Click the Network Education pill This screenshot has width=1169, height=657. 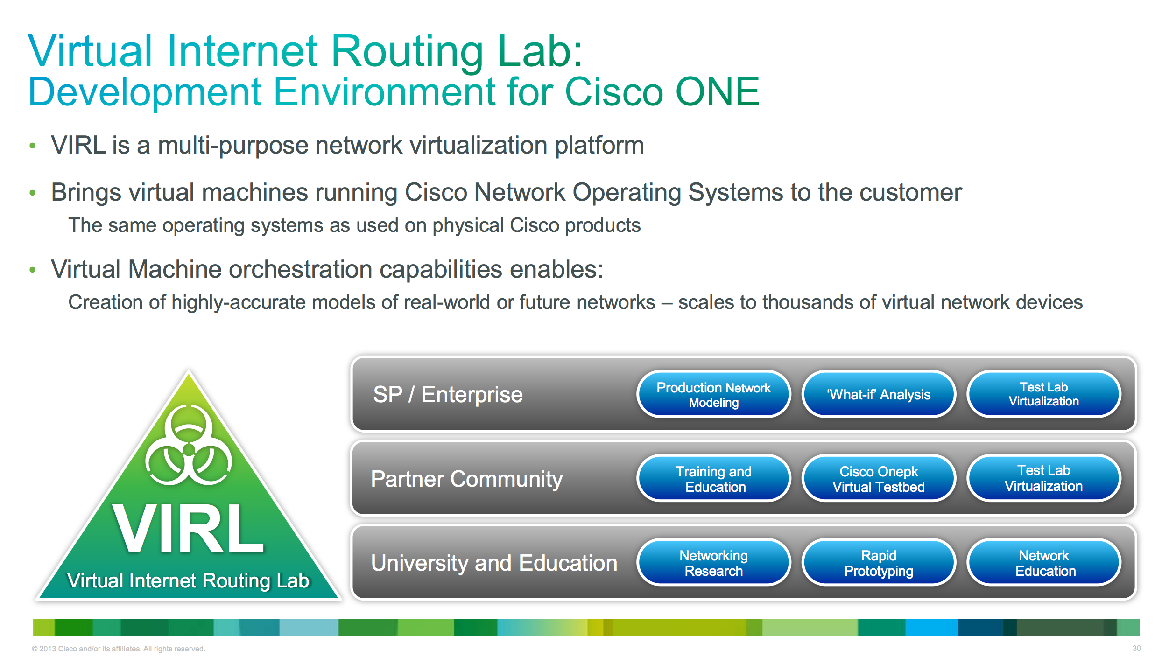coord(1044,562)
